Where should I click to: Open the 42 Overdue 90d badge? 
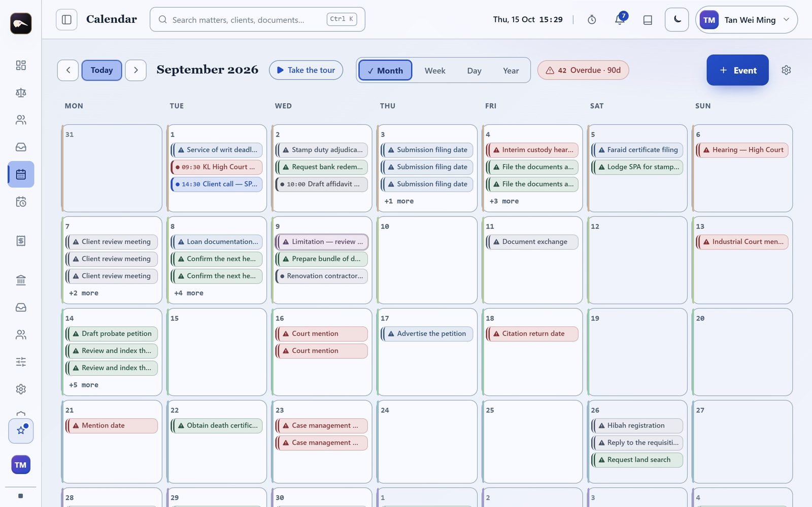click(x=583, y=70)
